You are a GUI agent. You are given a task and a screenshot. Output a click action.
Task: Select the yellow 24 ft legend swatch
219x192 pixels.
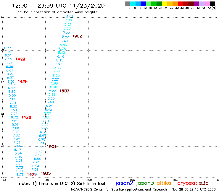click(x=165, y=4)
